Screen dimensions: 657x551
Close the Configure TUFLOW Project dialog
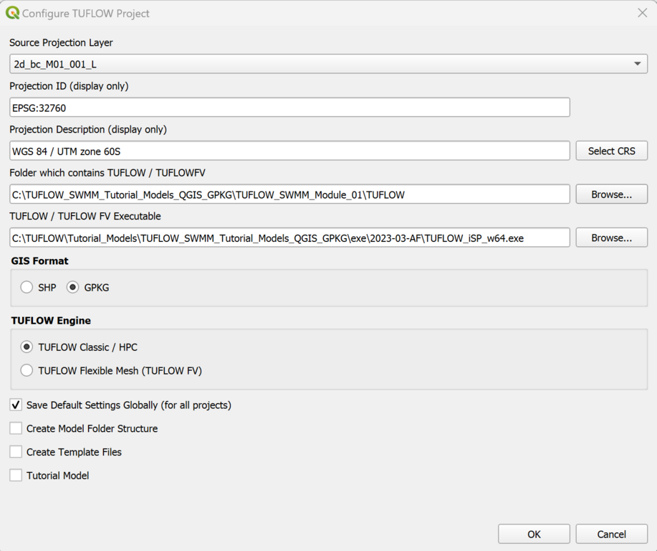[642, 13]
